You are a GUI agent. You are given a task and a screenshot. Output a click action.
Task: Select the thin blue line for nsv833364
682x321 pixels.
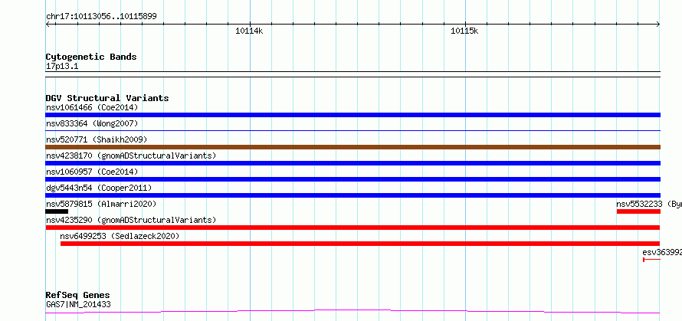pos(352,130)
